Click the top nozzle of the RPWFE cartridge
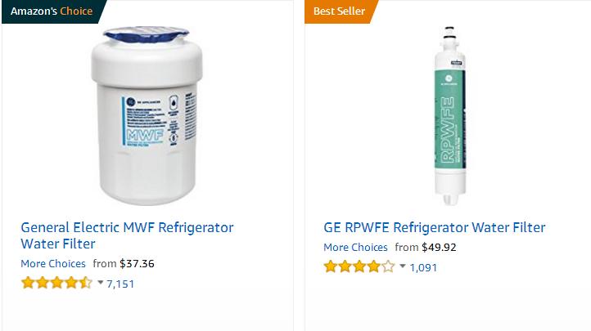This screenshot has width=591, height=331. tap(449, 34)
